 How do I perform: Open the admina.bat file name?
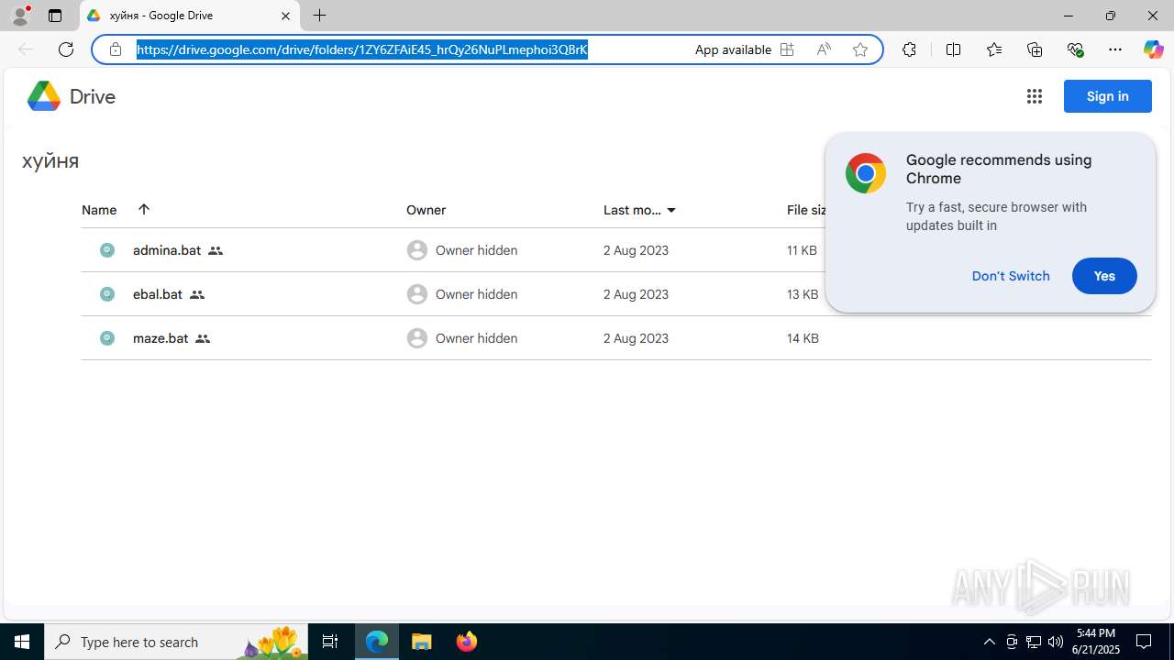pyautogui.click(x=167, y=250)
